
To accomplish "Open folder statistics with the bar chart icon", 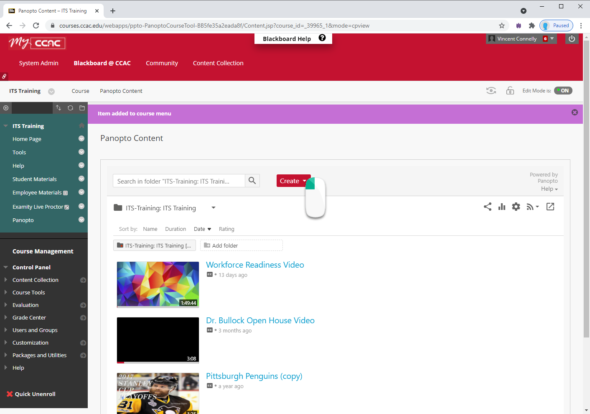I will pos(501,206).
